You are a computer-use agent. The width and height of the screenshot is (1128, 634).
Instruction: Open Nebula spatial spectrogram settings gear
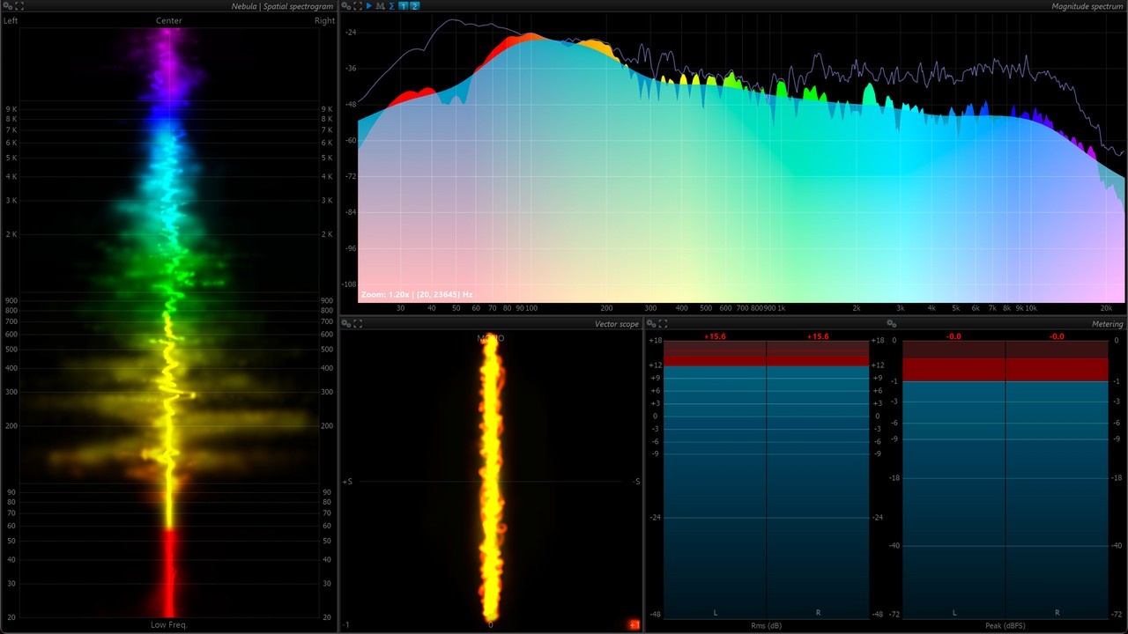[8, 6]
